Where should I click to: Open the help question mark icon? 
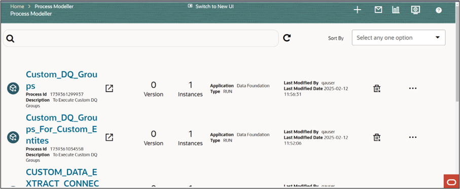pos(439,10)
